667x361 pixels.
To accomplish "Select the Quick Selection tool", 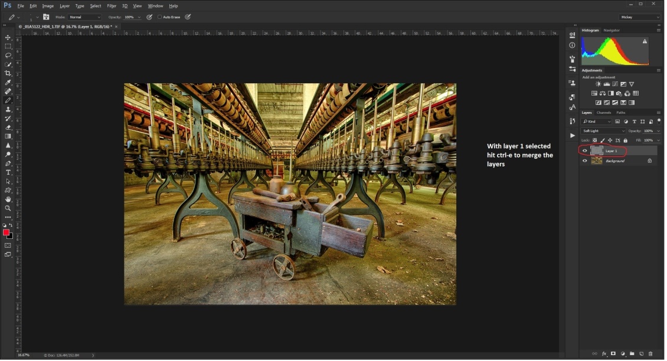I will [8, 64].
